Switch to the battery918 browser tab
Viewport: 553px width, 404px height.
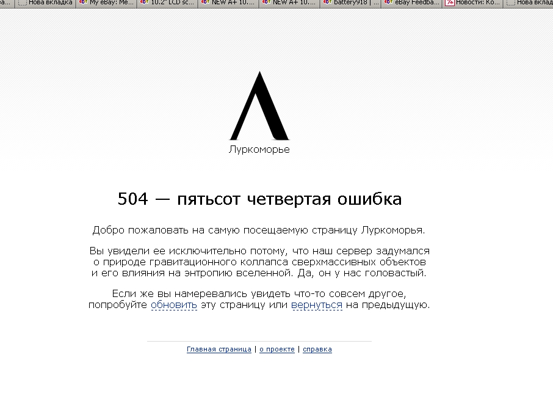[x=350, y=3]
